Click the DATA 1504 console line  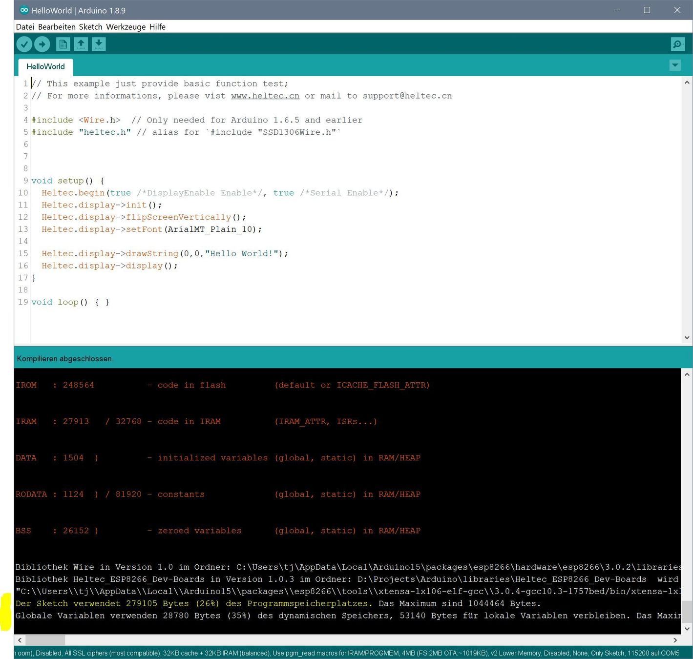pos(218,458)
